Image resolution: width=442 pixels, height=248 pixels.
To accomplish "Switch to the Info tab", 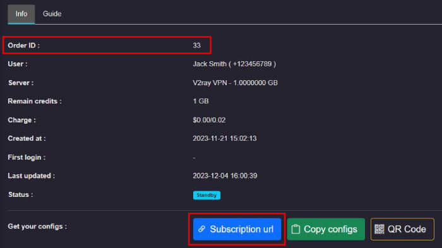I will [x=21, y=14].
